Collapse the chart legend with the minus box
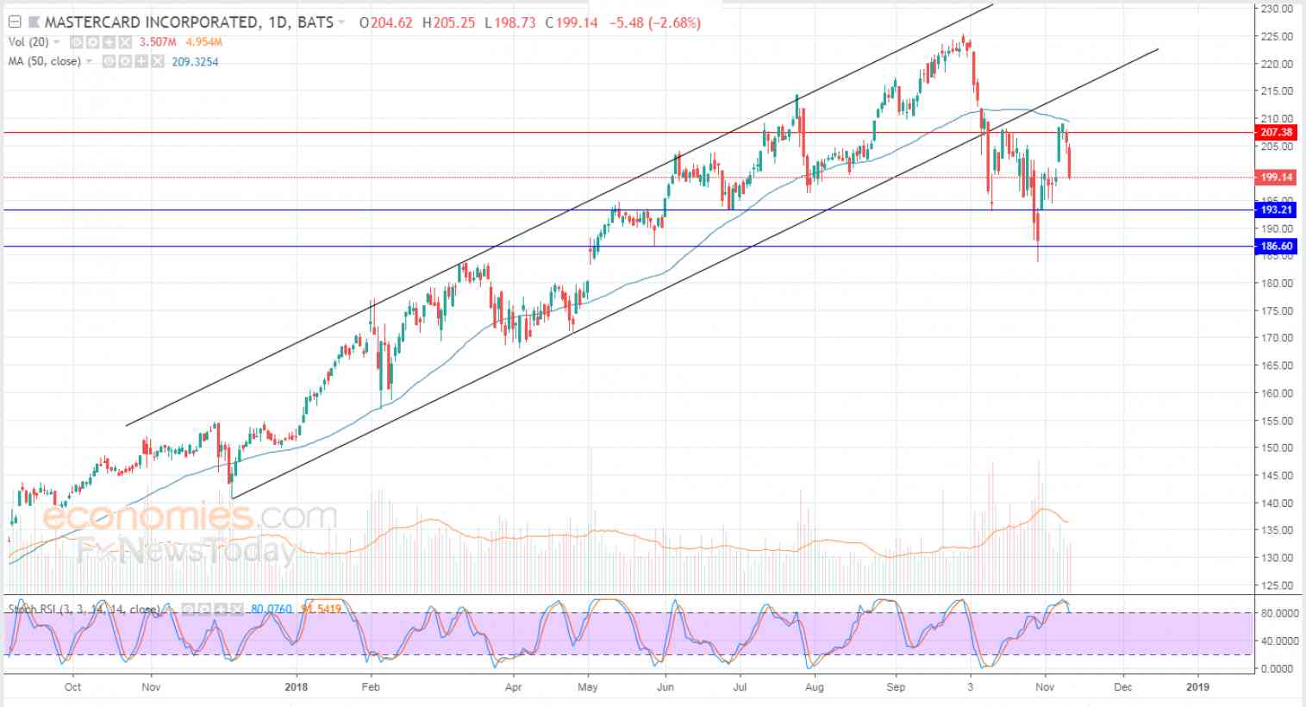 [15, 22]
